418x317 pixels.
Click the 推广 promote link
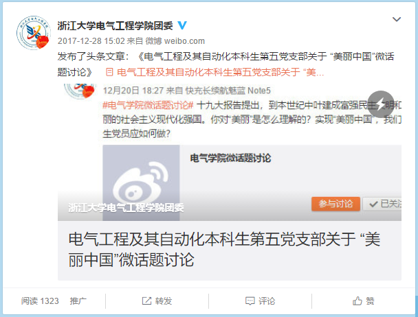pyautogui.click(x=78, y=301)
